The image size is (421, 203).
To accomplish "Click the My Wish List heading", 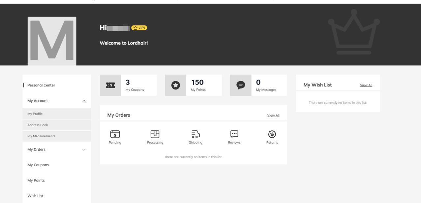I will pyautogui.click(x=317, y=85).
